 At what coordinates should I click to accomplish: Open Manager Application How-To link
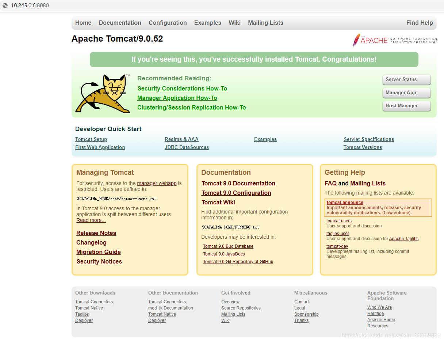click(177, 98)
